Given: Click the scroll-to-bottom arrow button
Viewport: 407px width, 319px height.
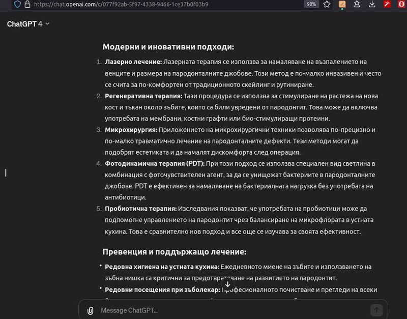Looking at the screenshot, I should point(227,284).
